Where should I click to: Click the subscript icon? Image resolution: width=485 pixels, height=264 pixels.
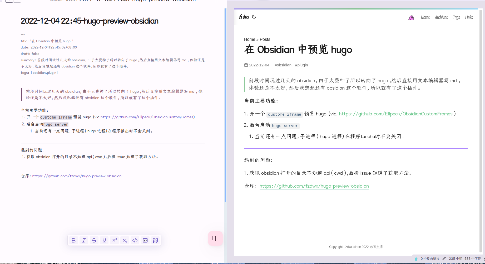click(125, 240)
